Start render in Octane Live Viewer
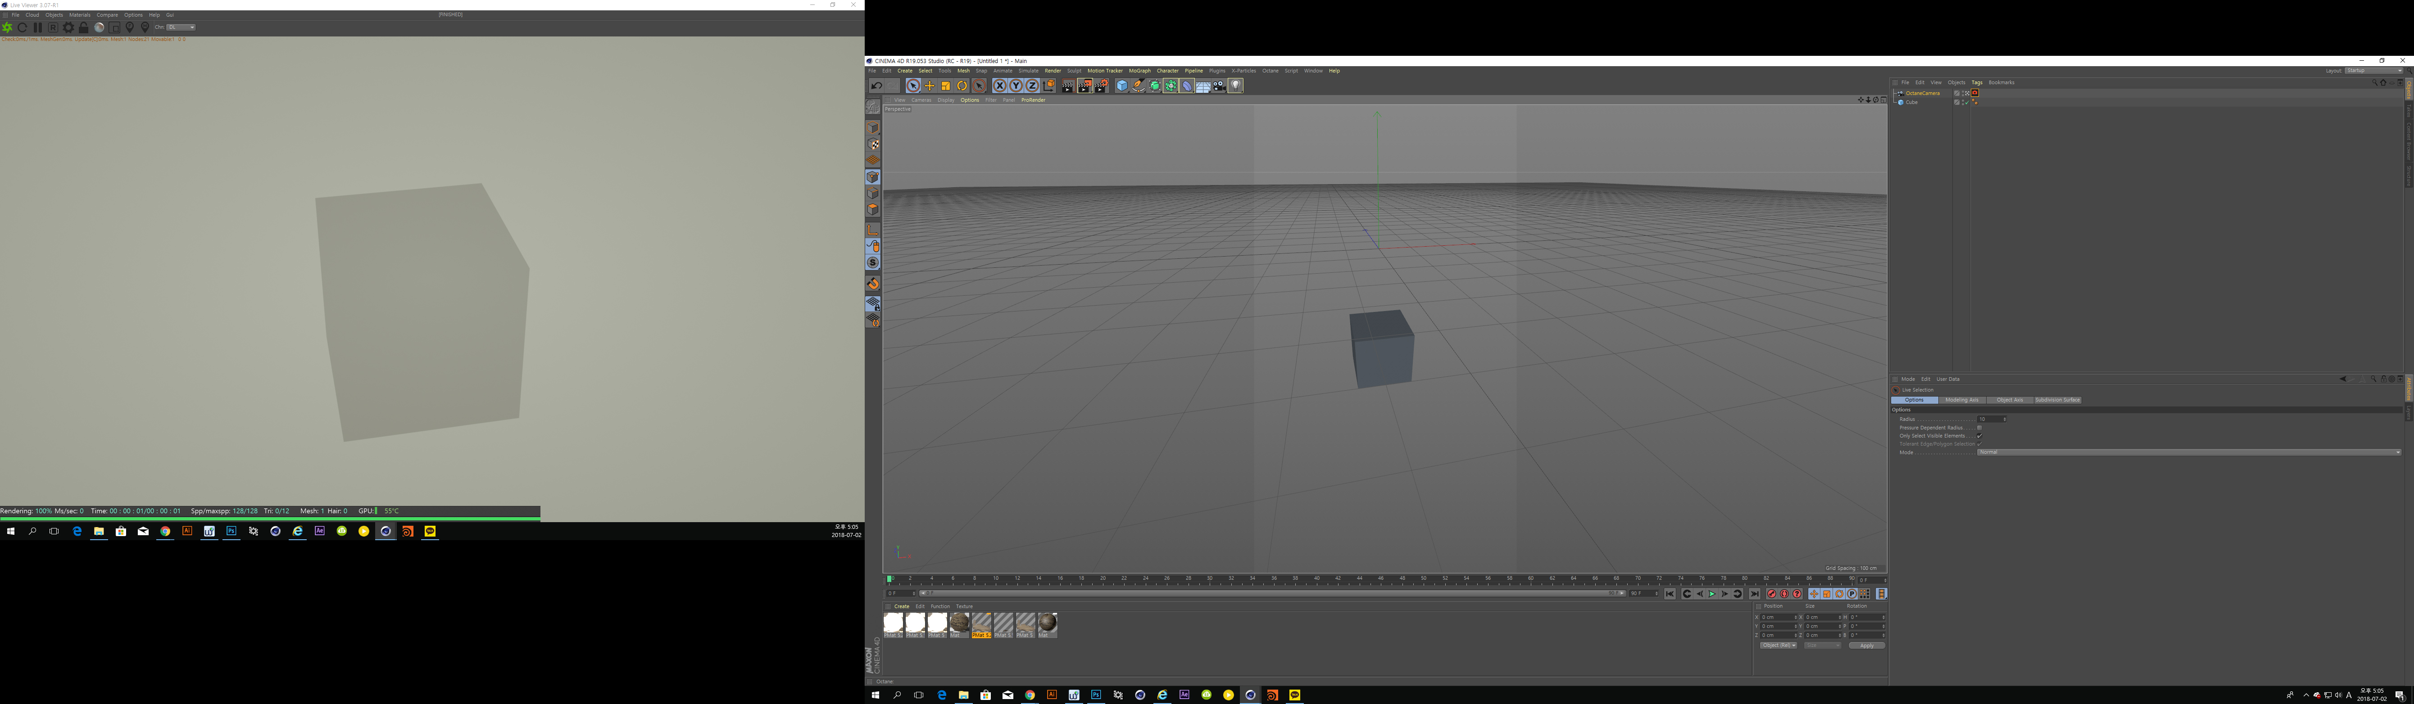This screenshot has height=704, width=2414. (8, 27)
